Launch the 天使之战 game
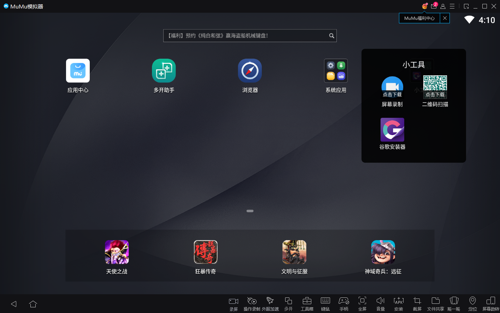Image resolution: width=500 pixels, height=313 pixels. (117, 252)
